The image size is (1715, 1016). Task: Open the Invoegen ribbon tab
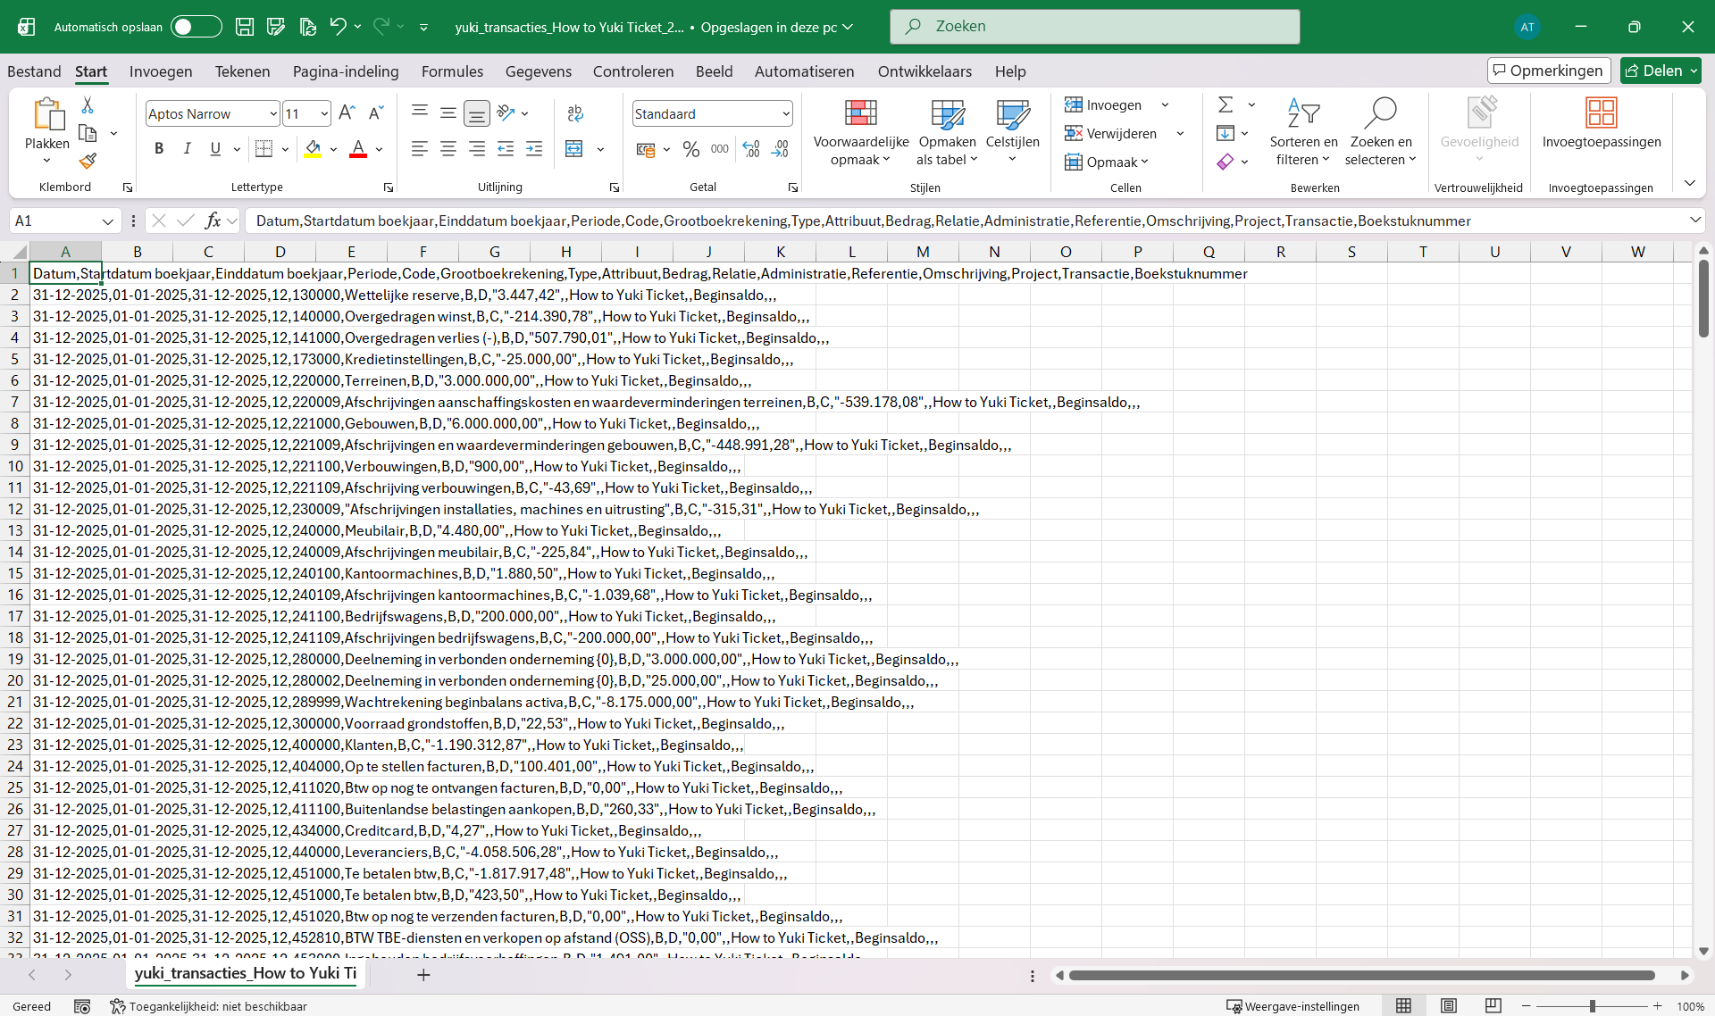click(x=161, y=71)
